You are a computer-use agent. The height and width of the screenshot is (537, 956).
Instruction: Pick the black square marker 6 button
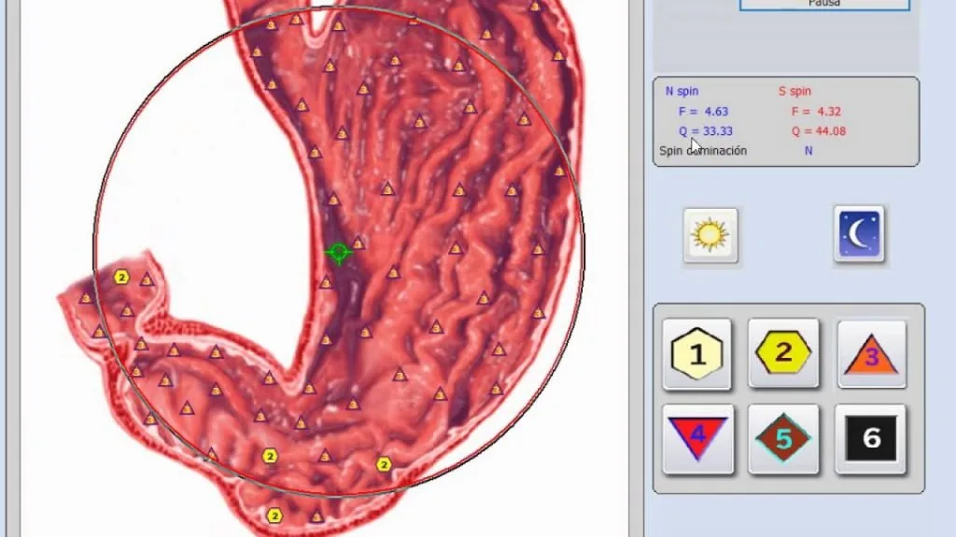[x=871, y=438]
